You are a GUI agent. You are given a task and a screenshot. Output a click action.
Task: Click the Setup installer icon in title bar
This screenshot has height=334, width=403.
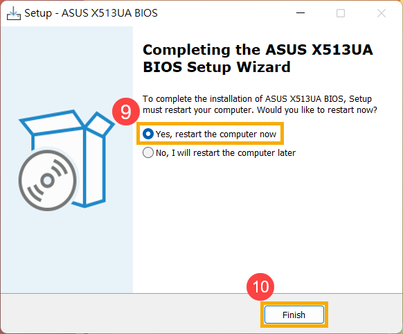tap(14, 13)
